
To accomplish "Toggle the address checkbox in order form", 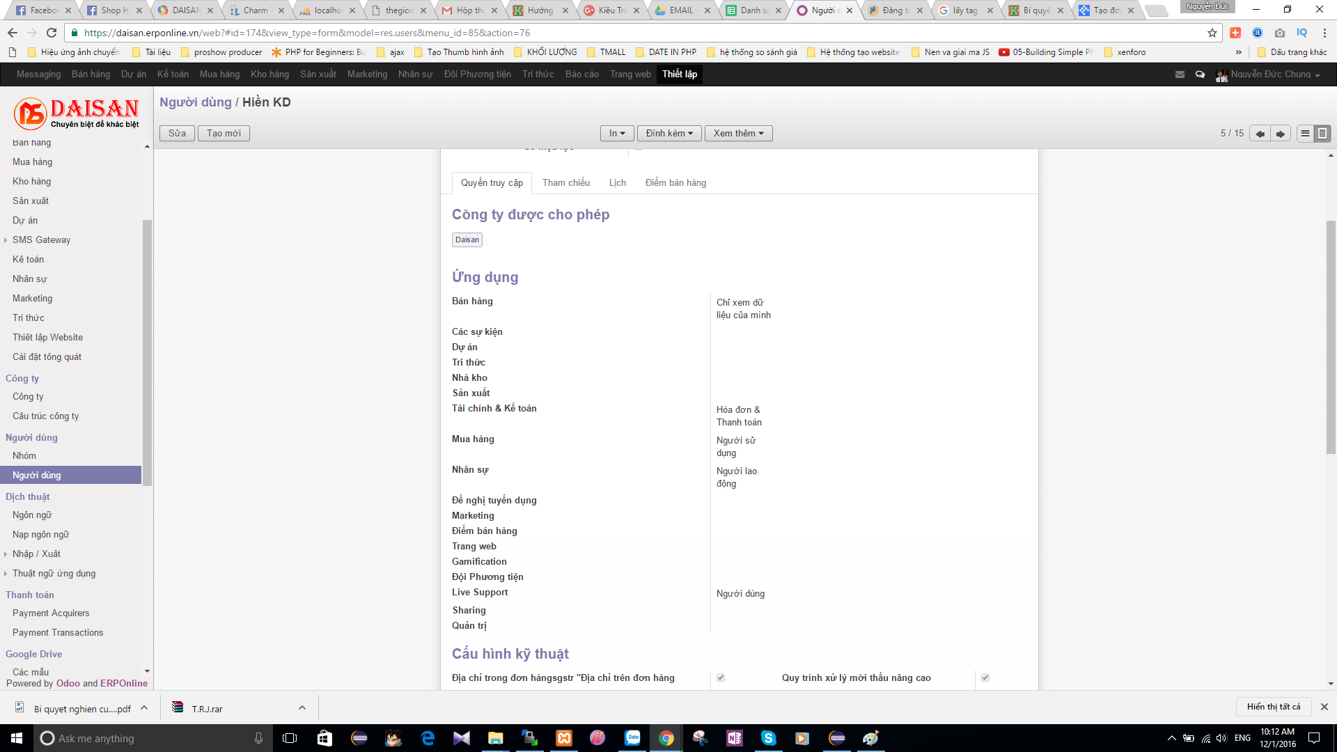I will coord(721,677).
